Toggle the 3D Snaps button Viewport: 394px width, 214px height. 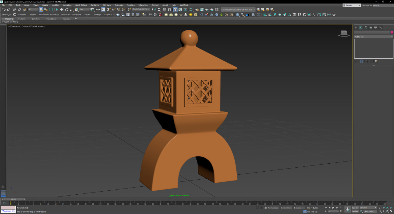pos(109,10)
